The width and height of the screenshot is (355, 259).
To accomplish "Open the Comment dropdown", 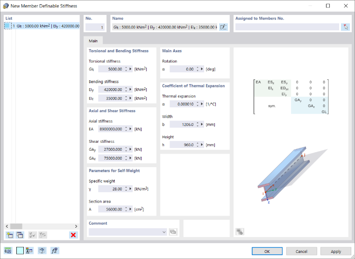I will coord(164,232).
